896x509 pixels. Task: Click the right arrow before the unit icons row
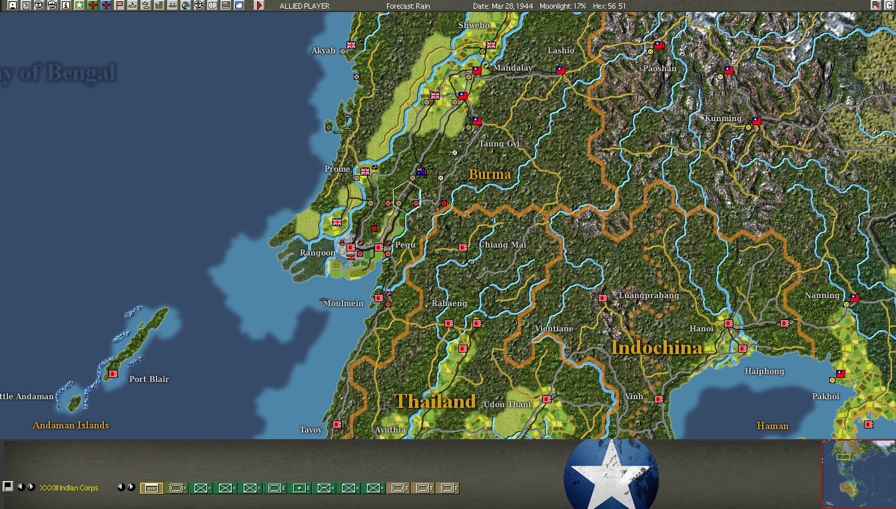[x=131, y=487]
